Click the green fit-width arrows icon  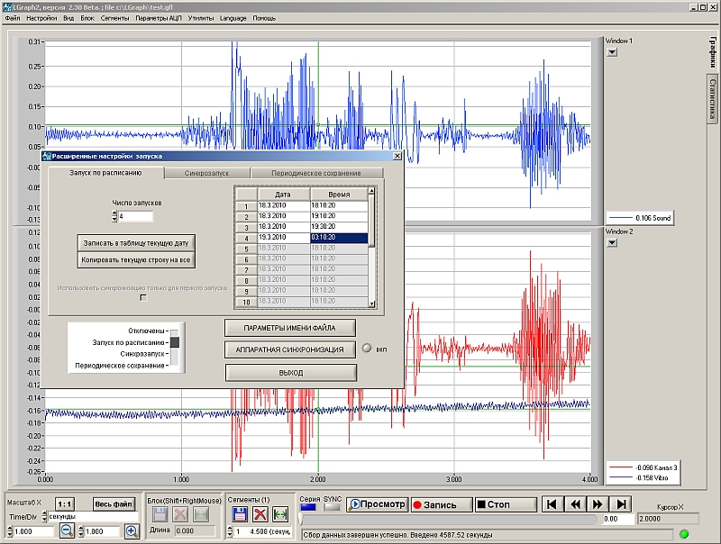pos(280,514)
